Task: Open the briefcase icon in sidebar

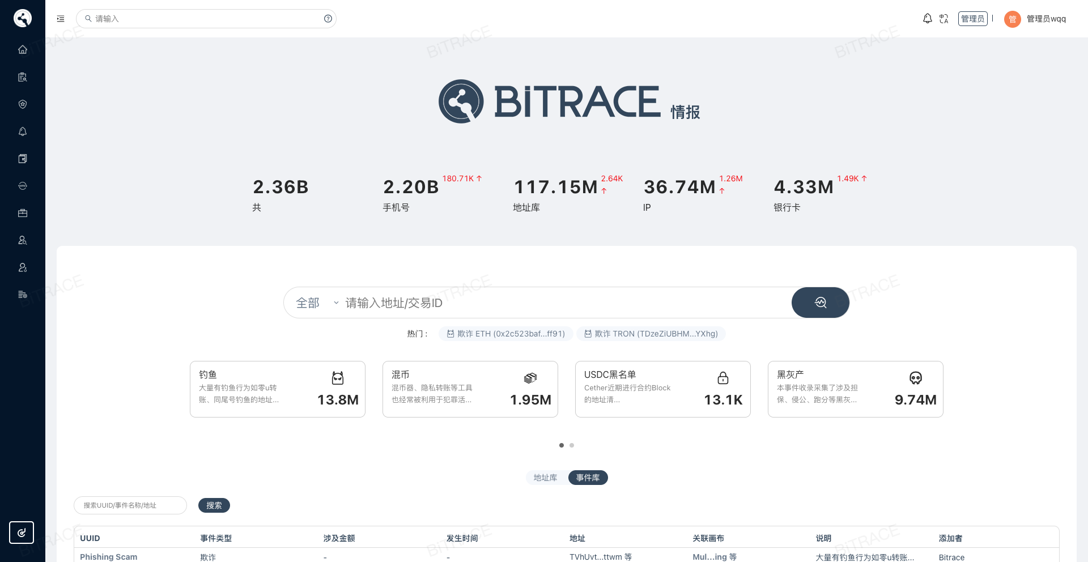Action: (x=23, y=213)
